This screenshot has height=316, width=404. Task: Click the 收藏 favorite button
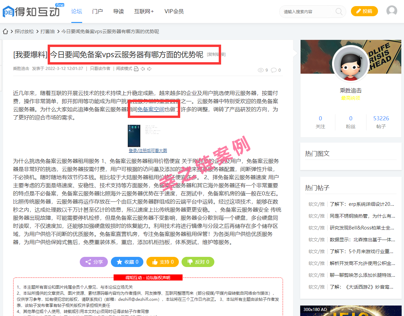point(127,262)
